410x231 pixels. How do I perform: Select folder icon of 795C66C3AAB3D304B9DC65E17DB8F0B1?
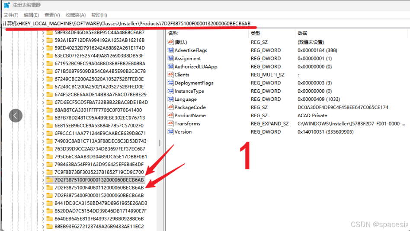[x=49, y=156]
